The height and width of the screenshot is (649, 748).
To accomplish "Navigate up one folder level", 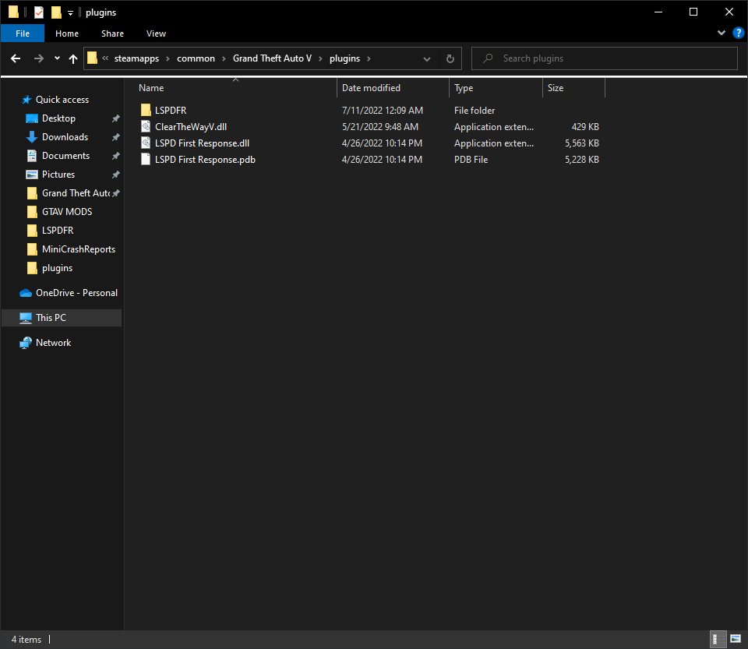I will (73, 58).
